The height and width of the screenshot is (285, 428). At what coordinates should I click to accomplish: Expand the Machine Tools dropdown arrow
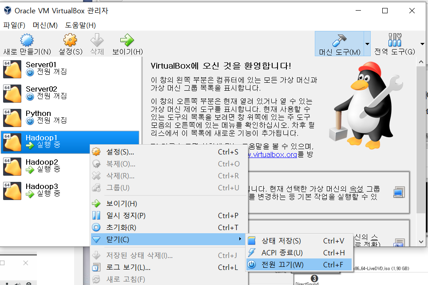coord(368,44)
